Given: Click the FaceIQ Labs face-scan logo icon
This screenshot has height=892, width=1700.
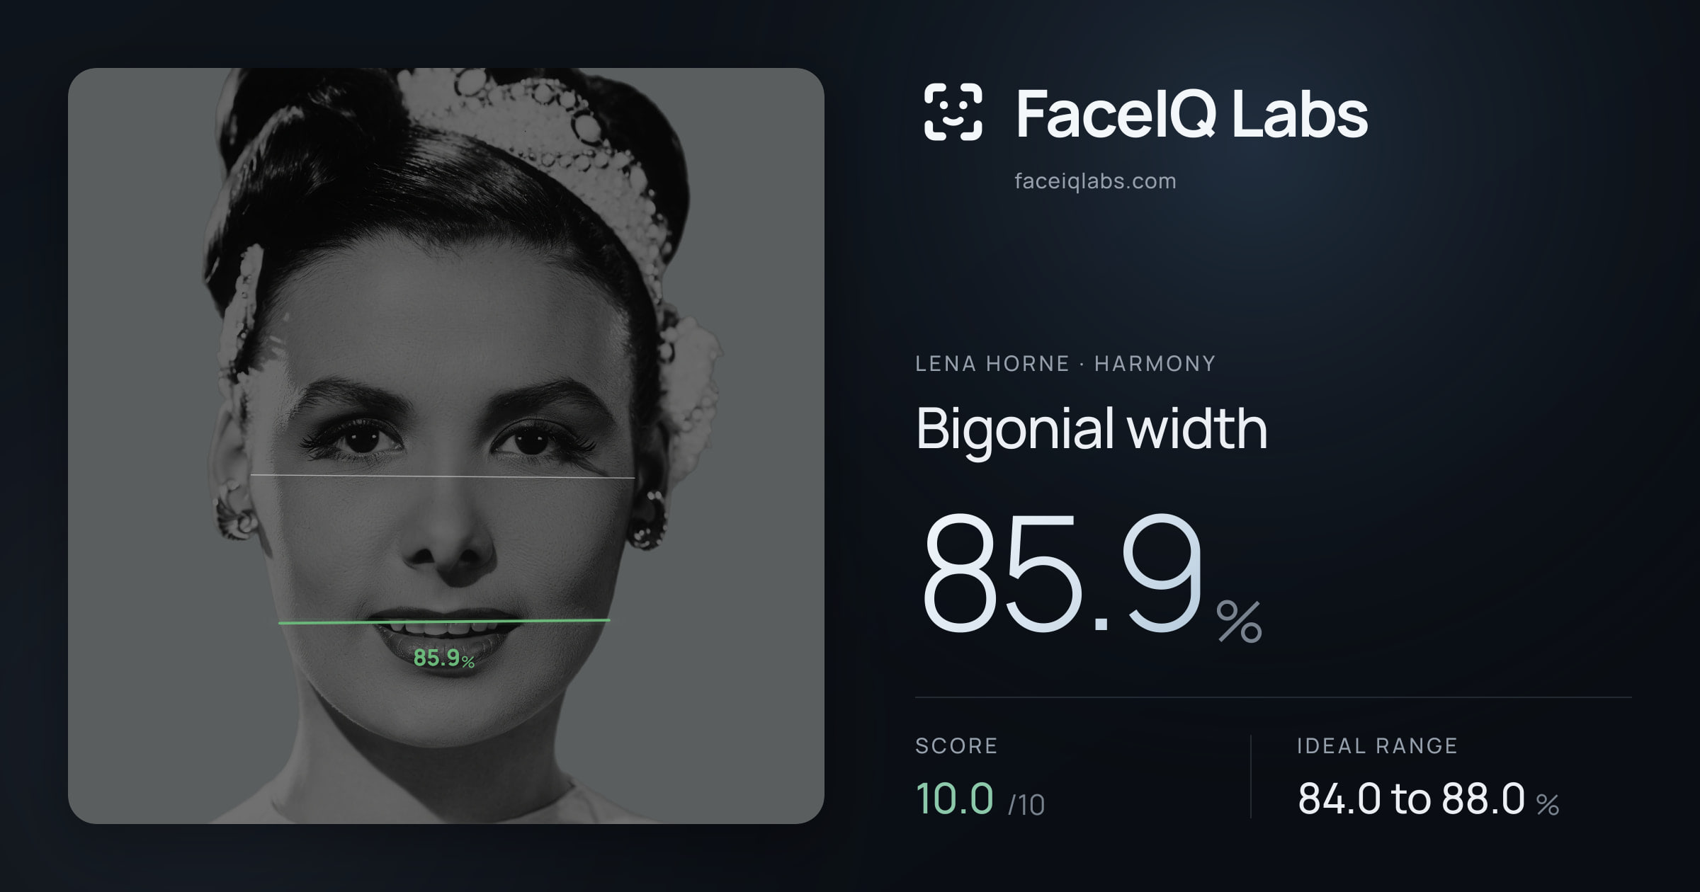Looking at the screenshot, I should click(x=953, y=112).
